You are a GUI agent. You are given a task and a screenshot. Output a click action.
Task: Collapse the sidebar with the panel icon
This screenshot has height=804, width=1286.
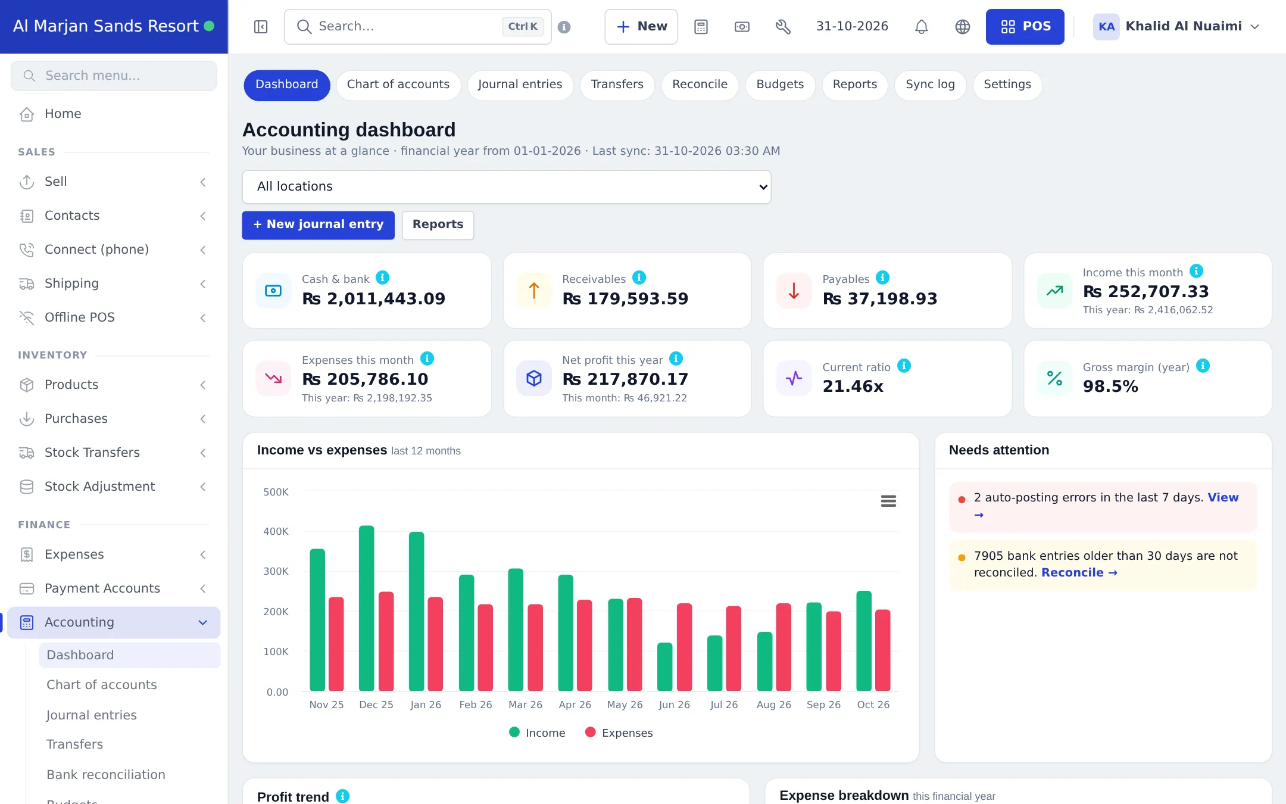(261, 27)
